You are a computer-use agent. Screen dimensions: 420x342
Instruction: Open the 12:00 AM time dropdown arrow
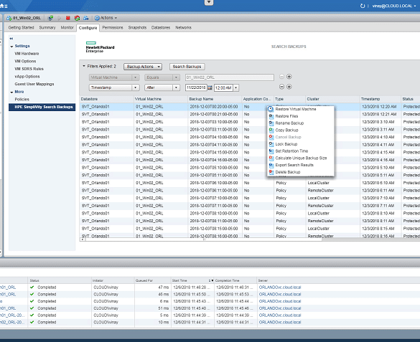pos(236,87)
